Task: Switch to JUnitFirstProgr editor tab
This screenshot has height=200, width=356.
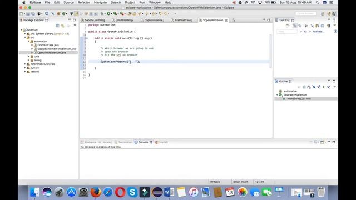Action: pos(125,20)
